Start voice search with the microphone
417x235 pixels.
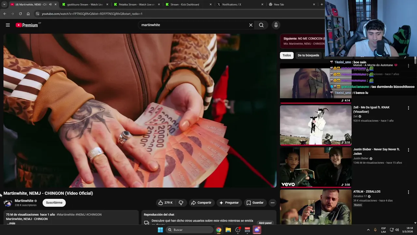tap(276, 25)
